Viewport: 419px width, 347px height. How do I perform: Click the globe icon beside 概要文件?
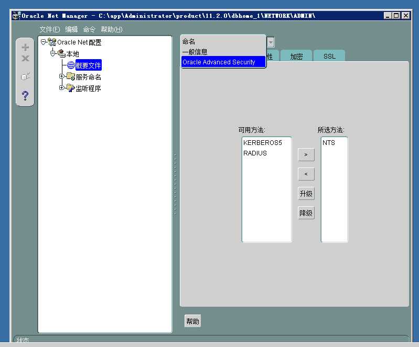point(71,65)
